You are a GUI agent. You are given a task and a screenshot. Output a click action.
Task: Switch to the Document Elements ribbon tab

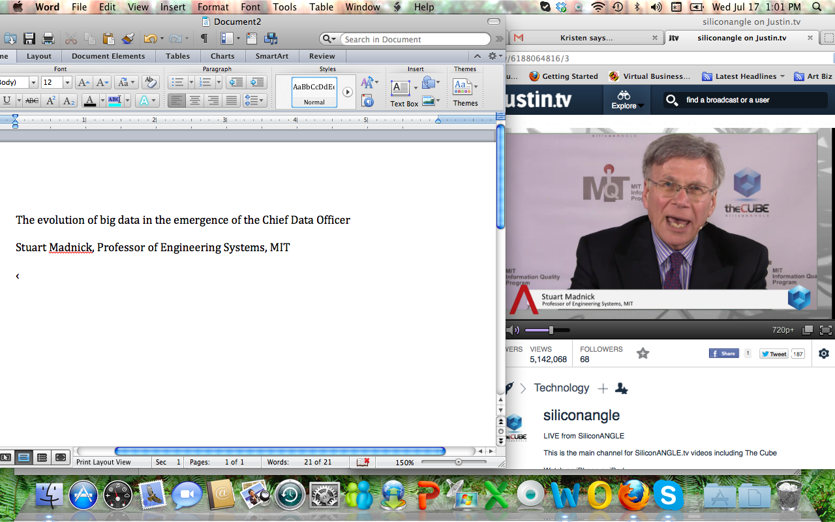[108, 56]
